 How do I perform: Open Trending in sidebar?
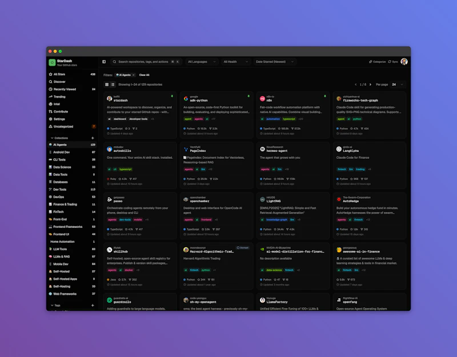[72, 97]
